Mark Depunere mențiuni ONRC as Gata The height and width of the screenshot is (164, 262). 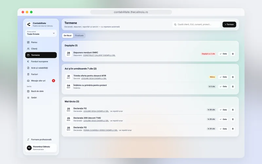223,54
